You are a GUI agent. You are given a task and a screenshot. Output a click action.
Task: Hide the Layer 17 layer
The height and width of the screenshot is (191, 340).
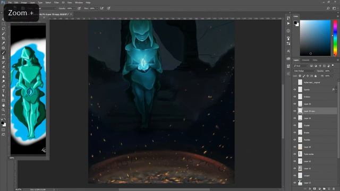tap(295, 183)
